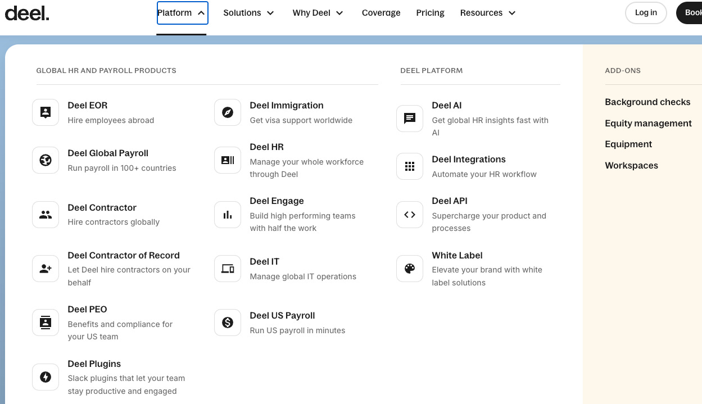
Task: Select the Deel US Payroll title
Action: coord(282,316)
